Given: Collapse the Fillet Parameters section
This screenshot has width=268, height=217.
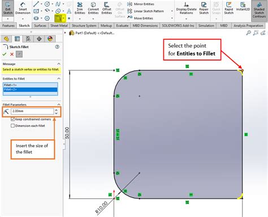Looking at the screenshot, I should pyautogui.click(x=59, y=104).
